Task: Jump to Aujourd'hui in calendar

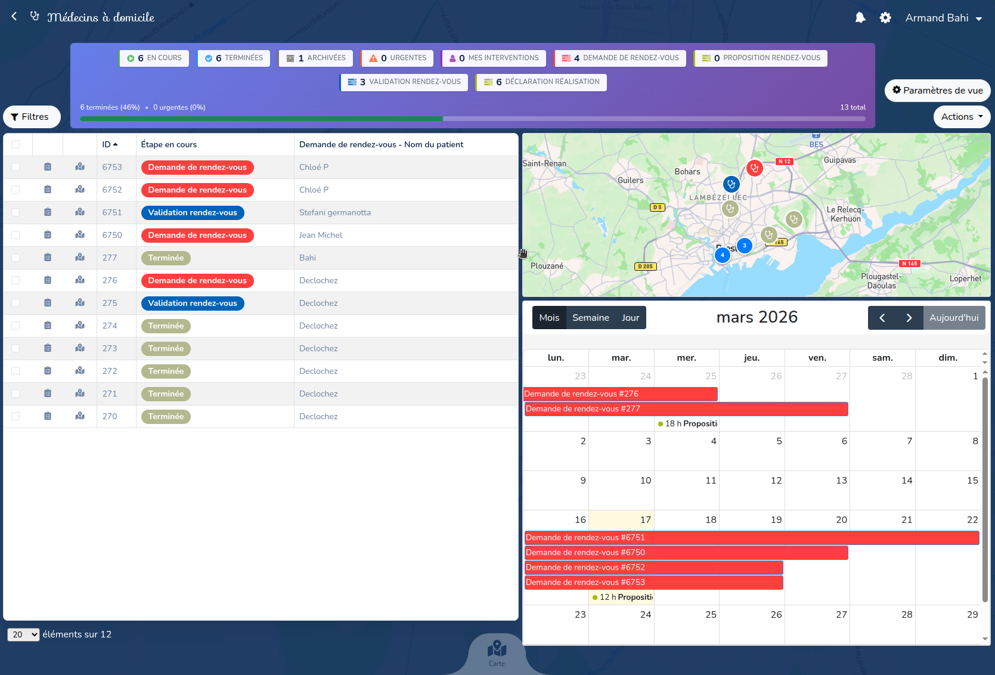Action: click(x=954, y=318)
